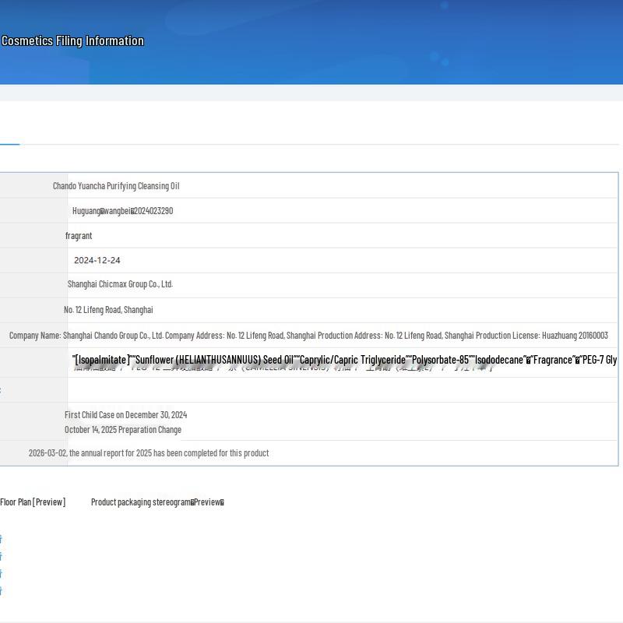Open the last blue attachment link at bottom left
Viewport: 623px width, 623px height.
click(x=1, y=591)
